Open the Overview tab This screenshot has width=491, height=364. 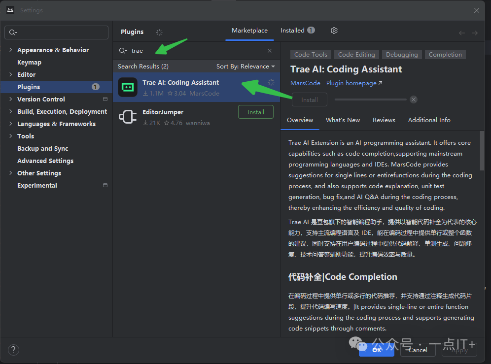coord(300,120)
